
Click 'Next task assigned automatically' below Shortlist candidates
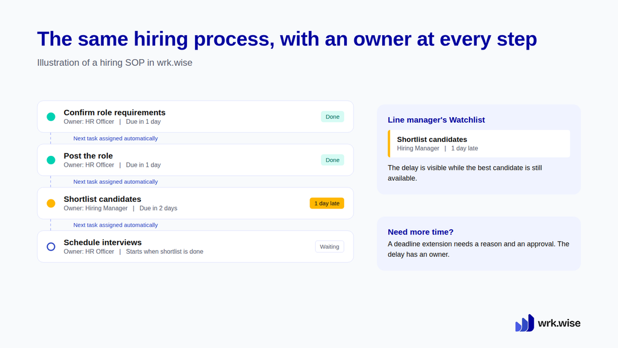click(x=115, y=225)
